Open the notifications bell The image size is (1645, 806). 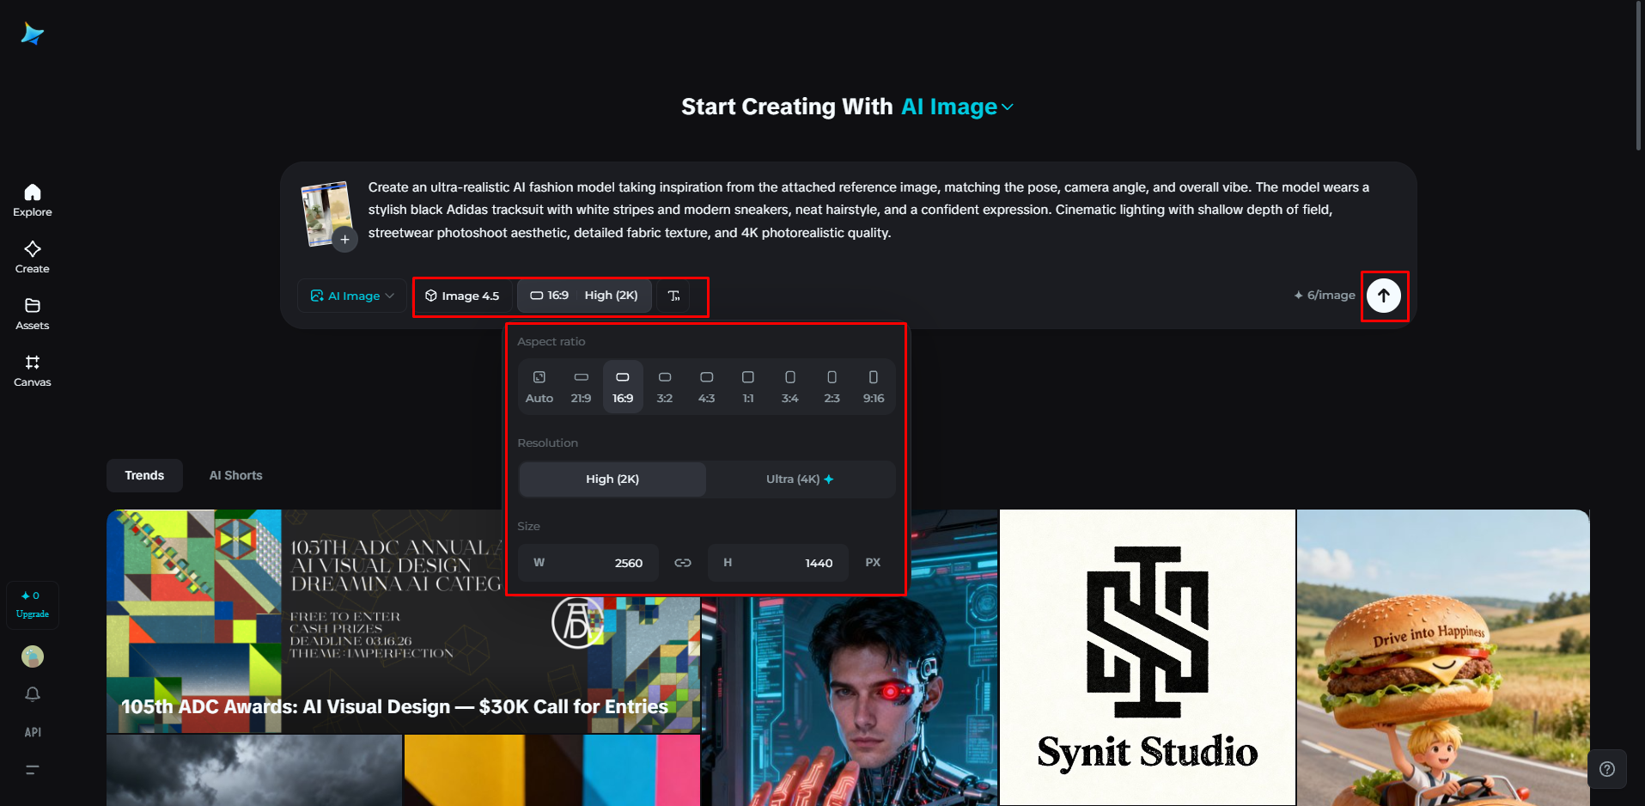[33, 694]
